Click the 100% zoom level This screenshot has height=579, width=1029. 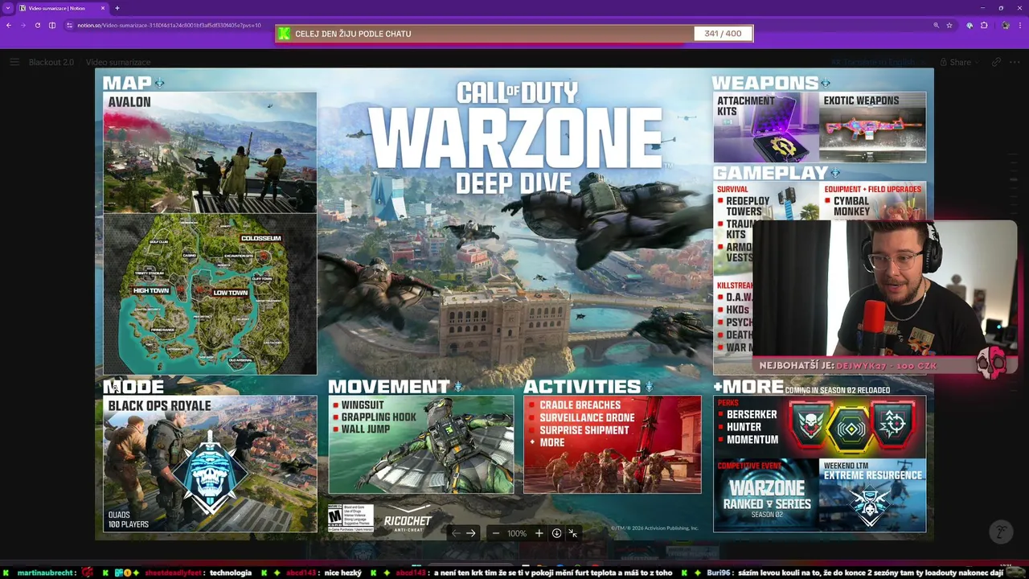[x=517, y=533]
